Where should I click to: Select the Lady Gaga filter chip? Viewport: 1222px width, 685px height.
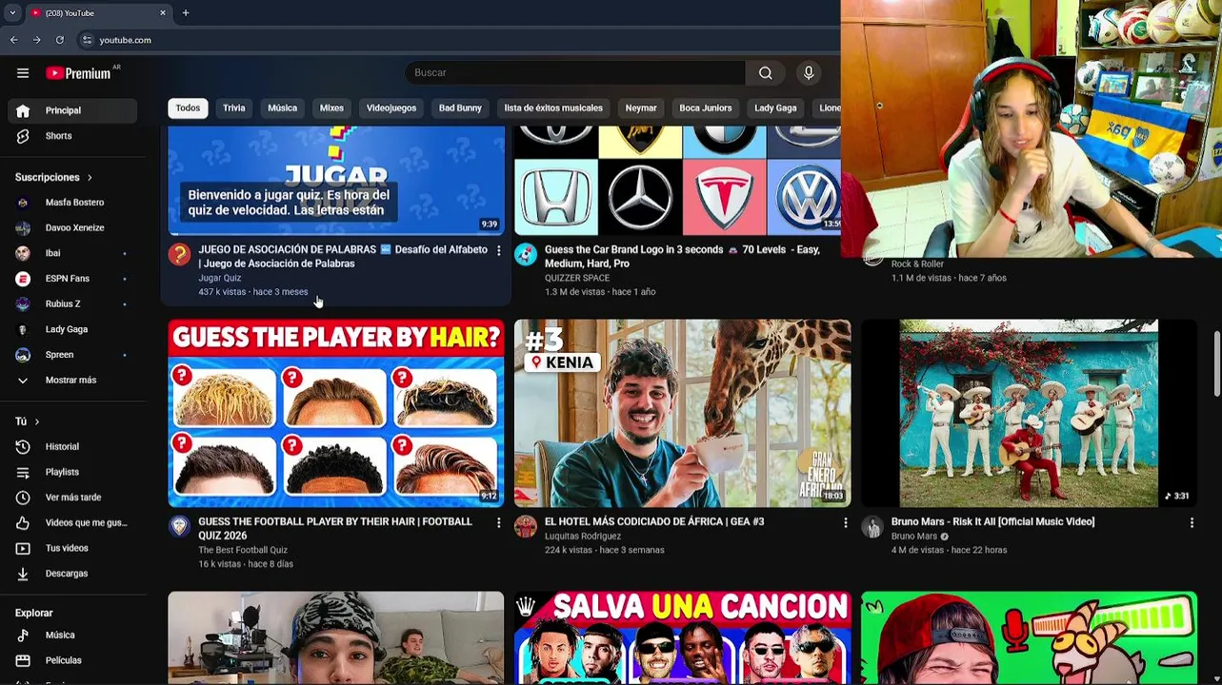tap(775, 108)
